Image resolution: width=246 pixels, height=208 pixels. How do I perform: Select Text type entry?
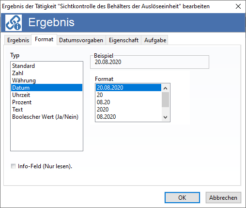(46, 110)
